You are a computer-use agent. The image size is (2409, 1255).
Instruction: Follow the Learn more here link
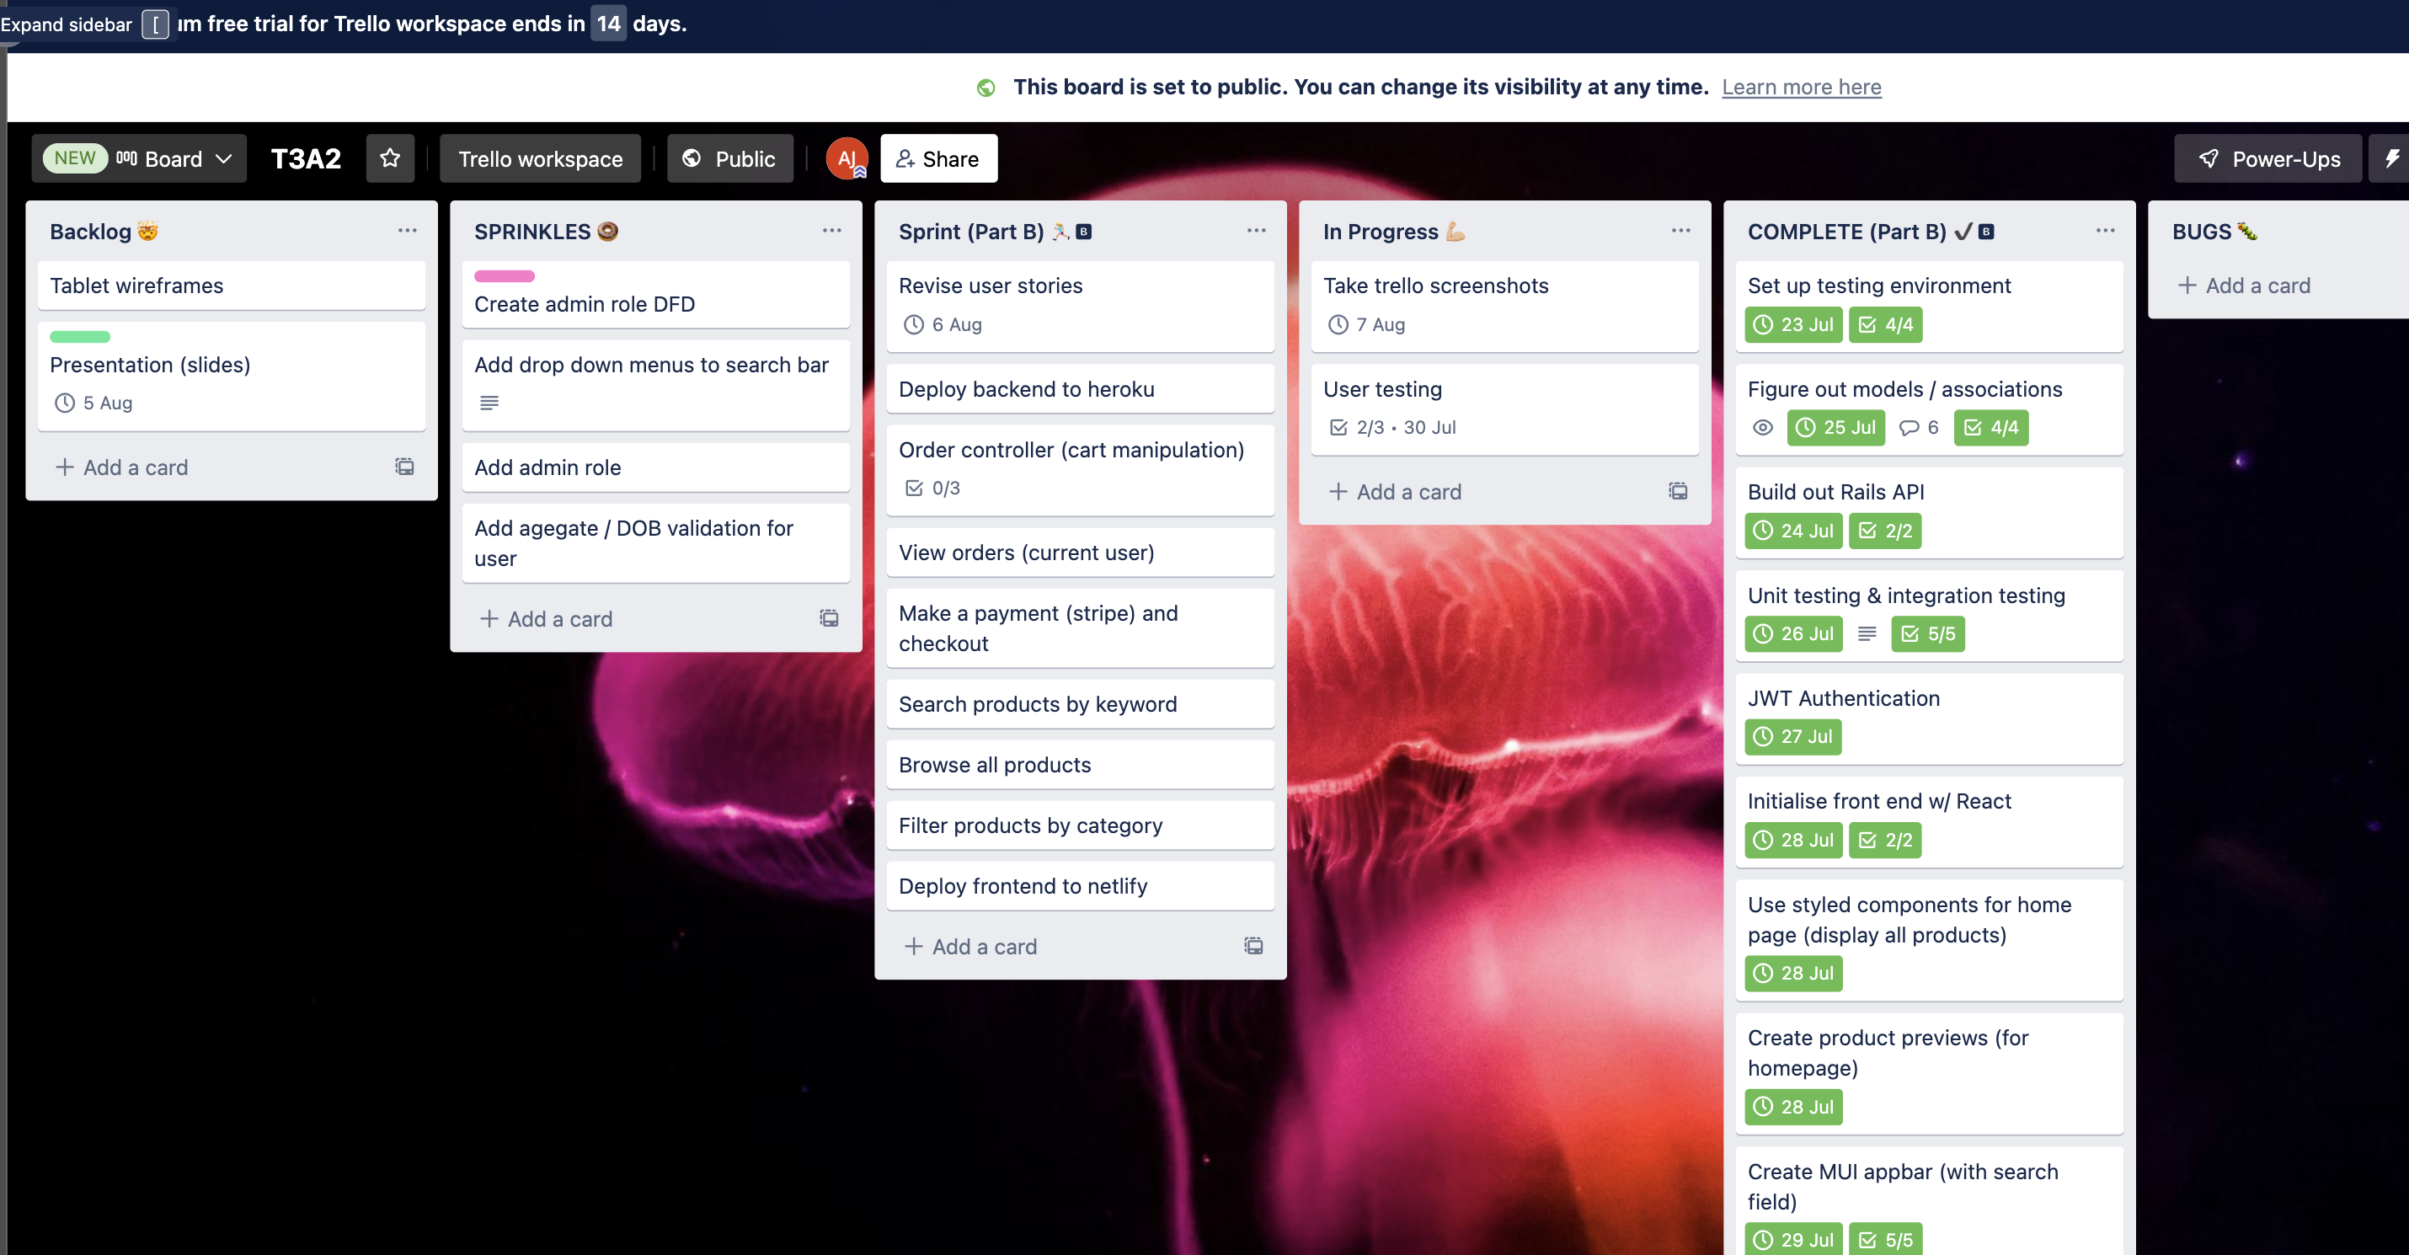coord(1801,87)
